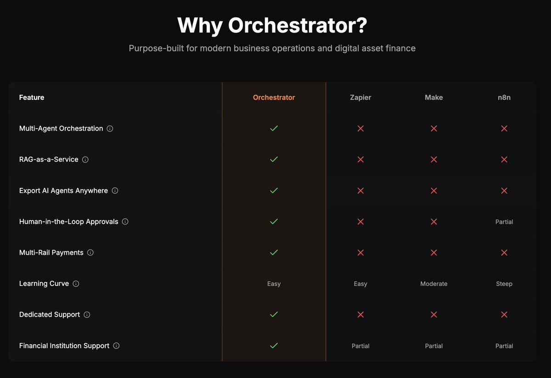Click info icon beside RAG-as-a-Service

[x=85, y=159]
